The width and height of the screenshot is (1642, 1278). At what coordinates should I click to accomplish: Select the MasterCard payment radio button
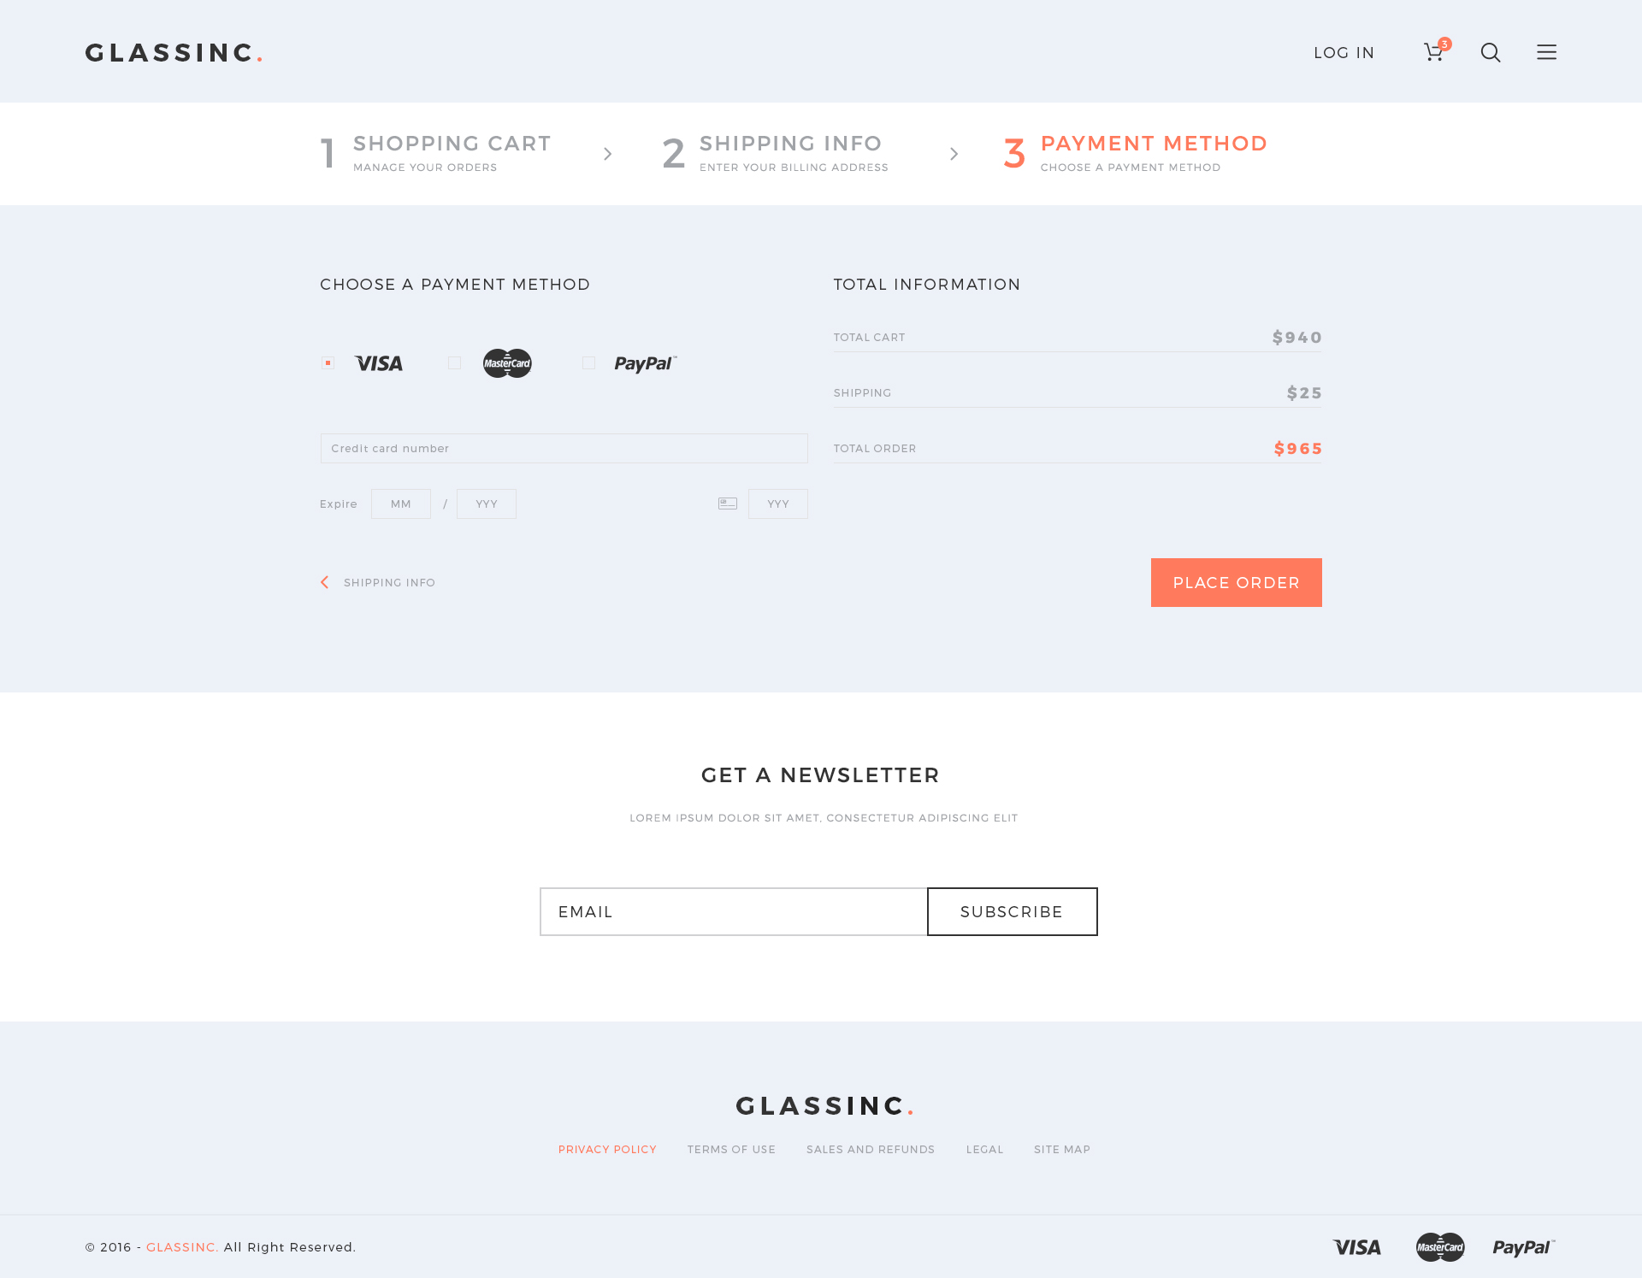[454, 362]
